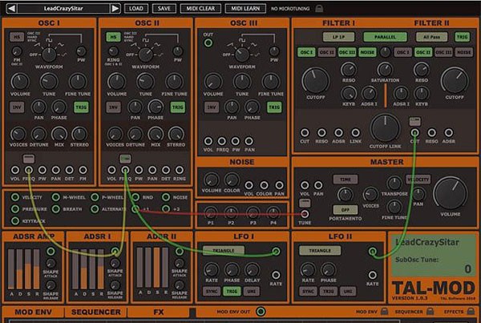Open LFO I TRIANGLE waveform dropdown
This screenshot has height=323, width=481.
pos(224,251)
